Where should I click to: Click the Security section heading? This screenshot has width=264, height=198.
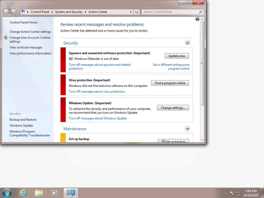coord(71,43)
